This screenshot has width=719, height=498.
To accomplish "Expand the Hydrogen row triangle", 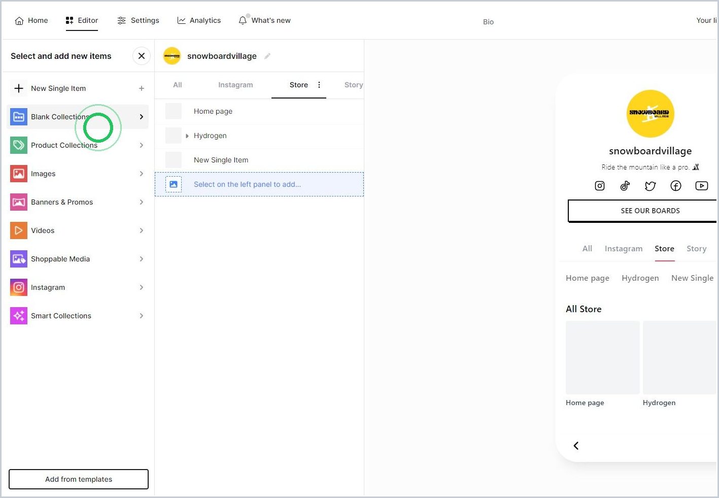I will point(187,136).
